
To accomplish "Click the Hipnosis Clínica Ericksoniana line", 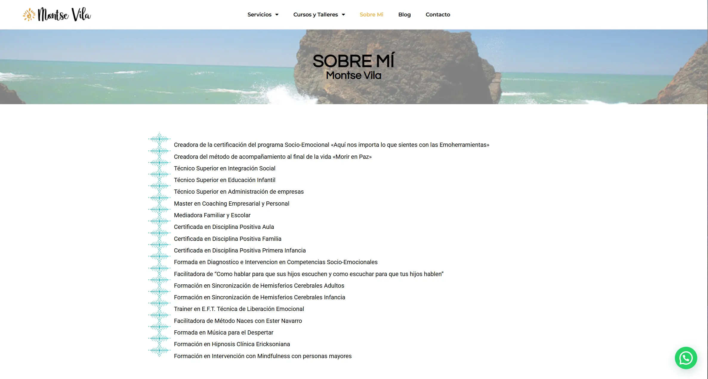I will 232,344.
